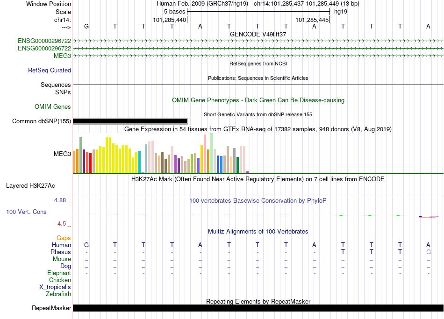Click the 101,285,445 coordinate marker

[312, 20]
